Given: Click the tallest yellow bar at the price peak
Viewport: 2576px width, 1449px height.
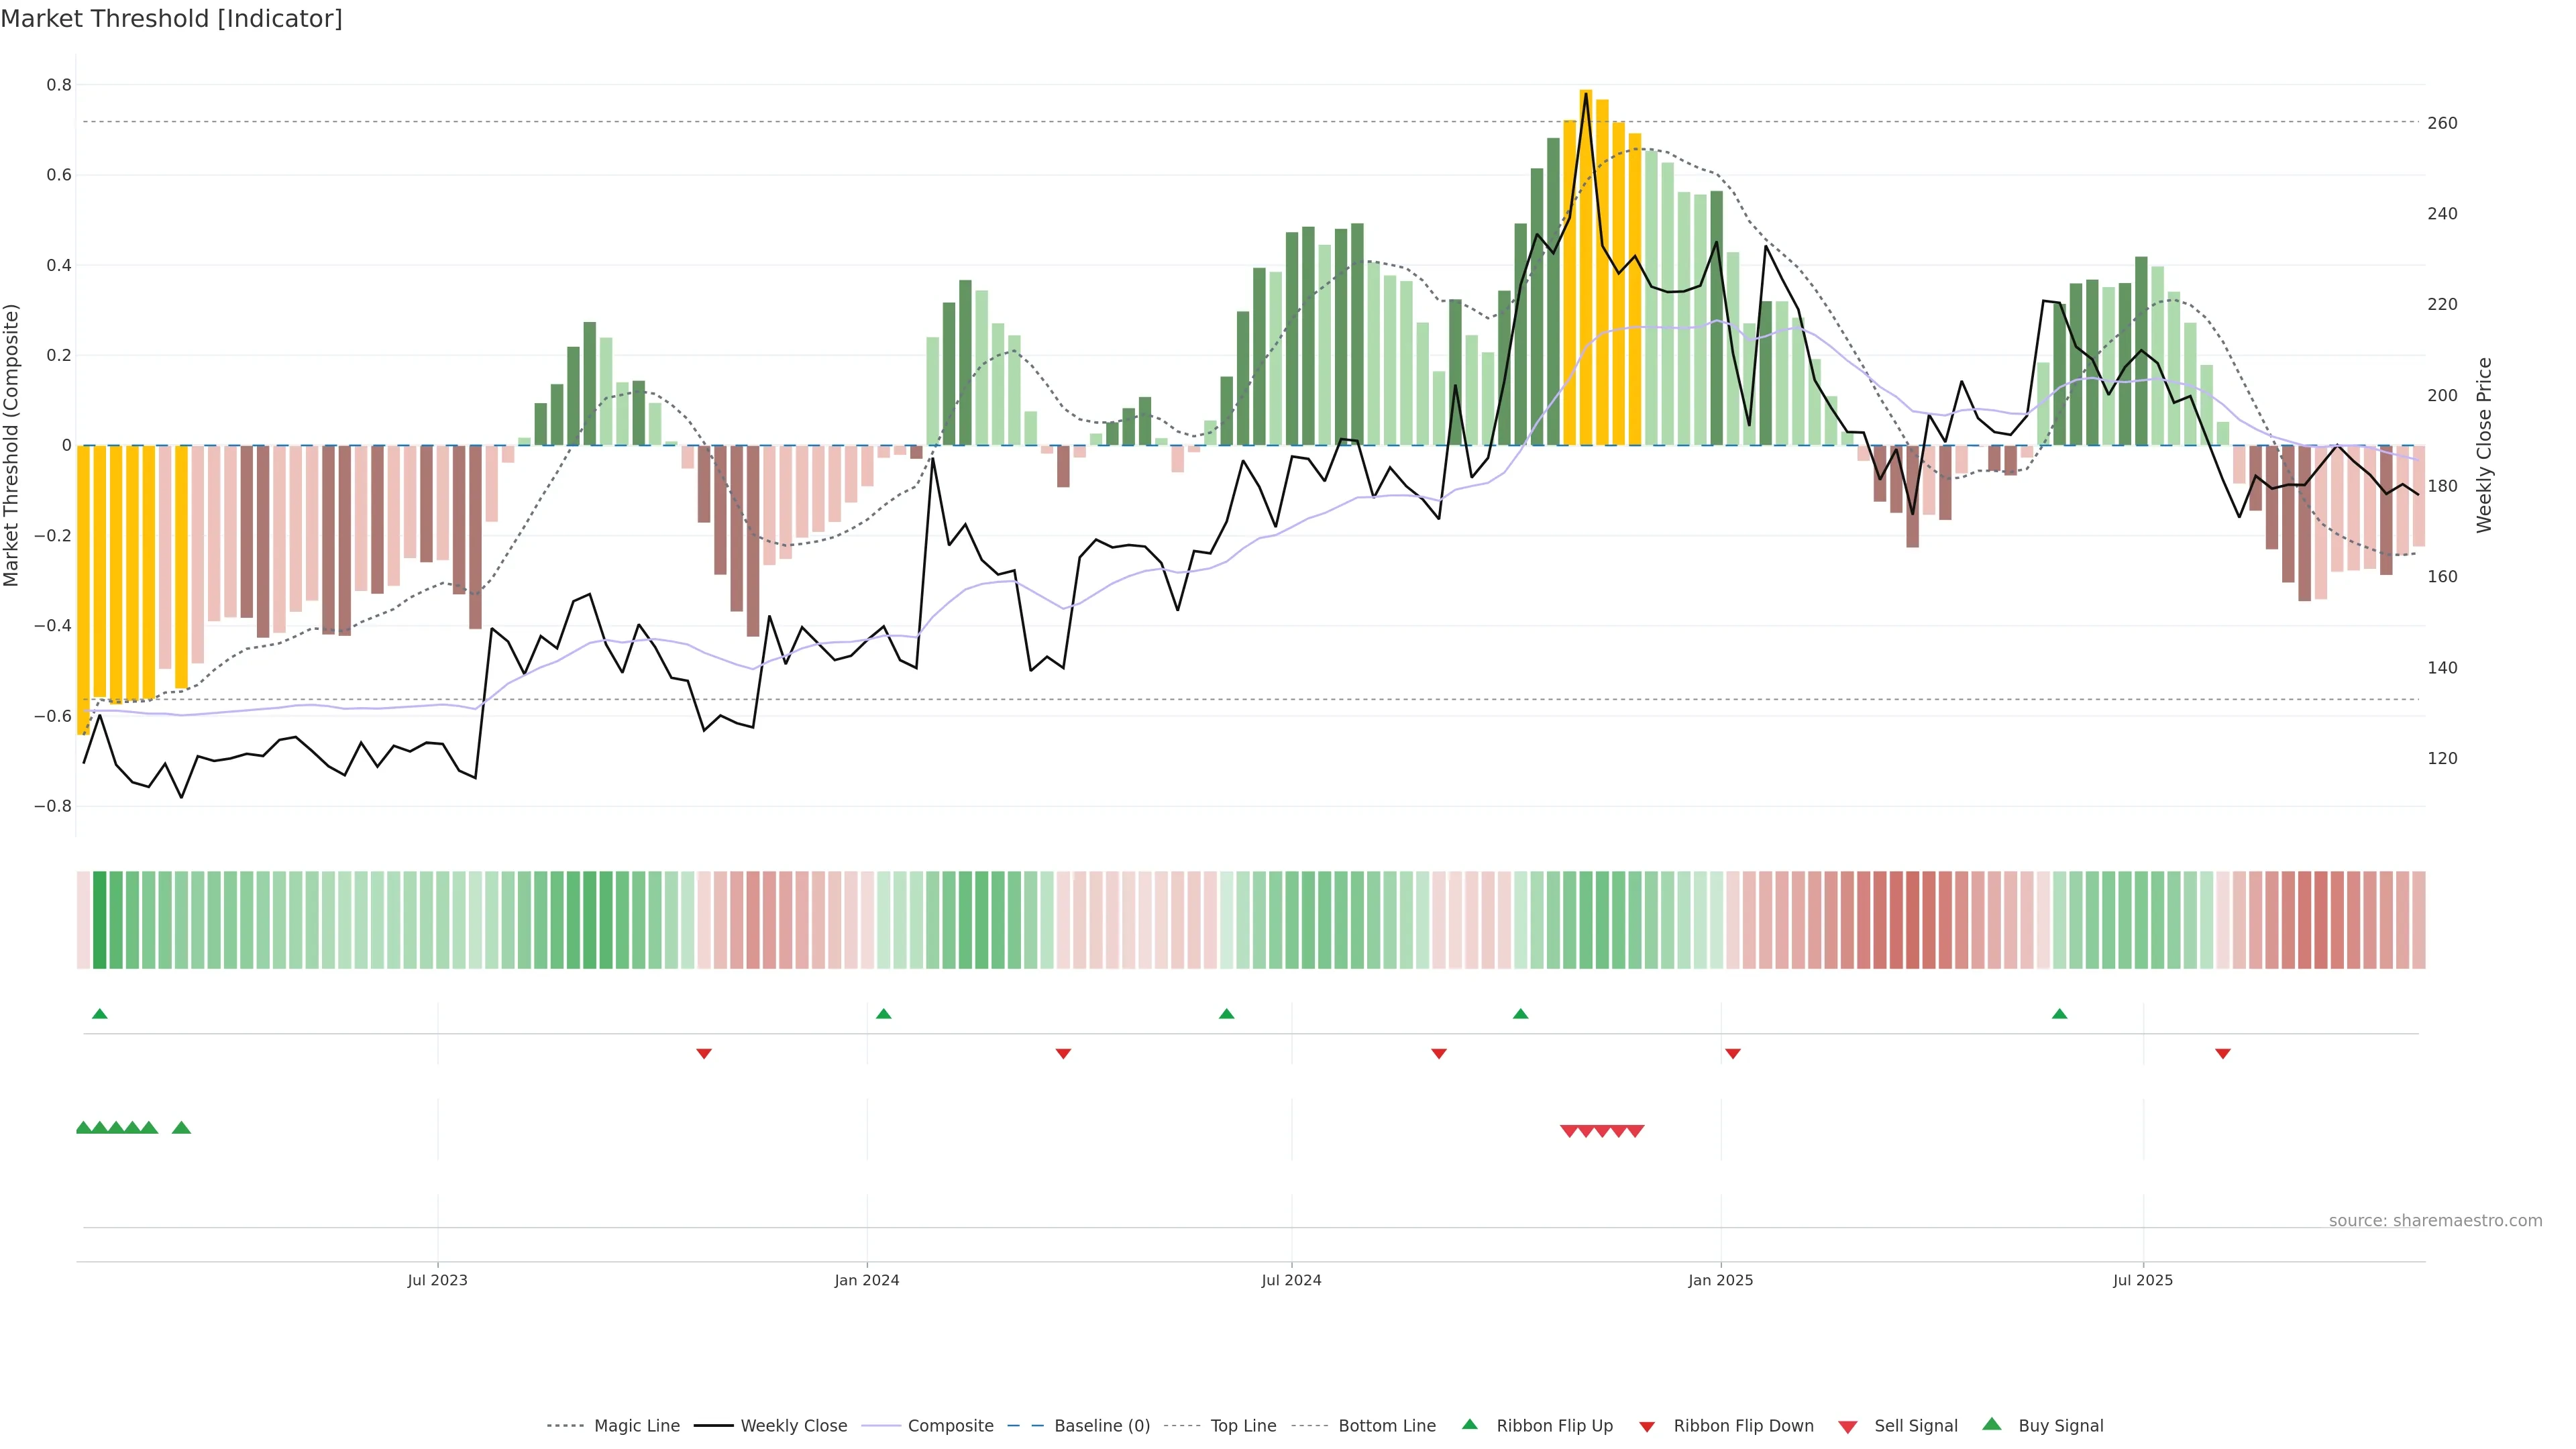Looking at the screenshot, I should 1586,268.
